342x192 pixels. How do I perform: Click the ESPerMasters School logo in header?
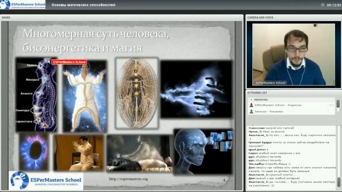point(22,5)
